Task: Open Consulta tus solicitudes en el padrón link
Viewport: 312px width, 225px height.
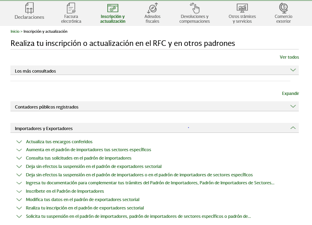Action: [x=79, y=158]
